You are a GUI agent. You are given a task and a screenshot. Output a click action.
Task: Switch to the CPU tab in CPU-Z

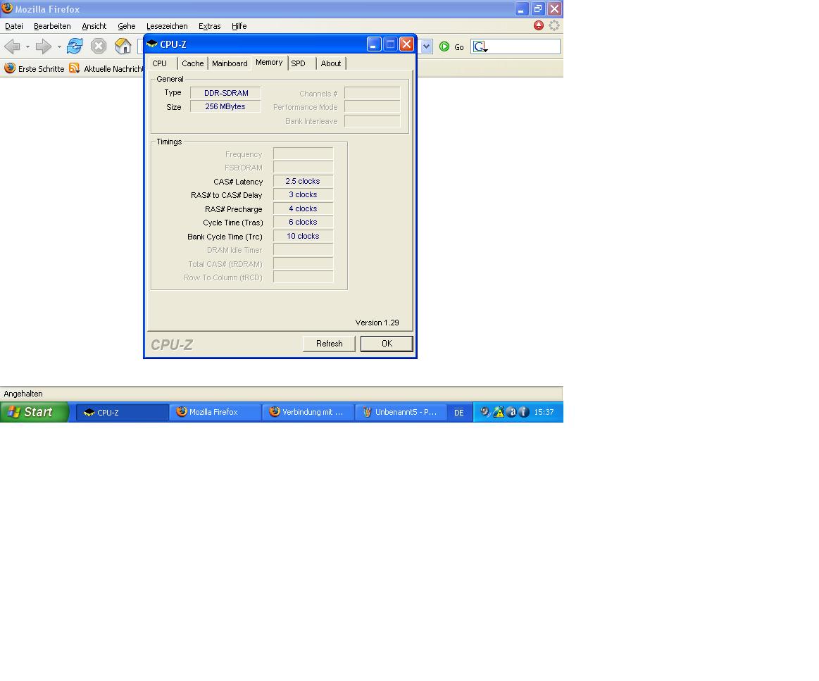pyautogui.click(x=163, y=63)
